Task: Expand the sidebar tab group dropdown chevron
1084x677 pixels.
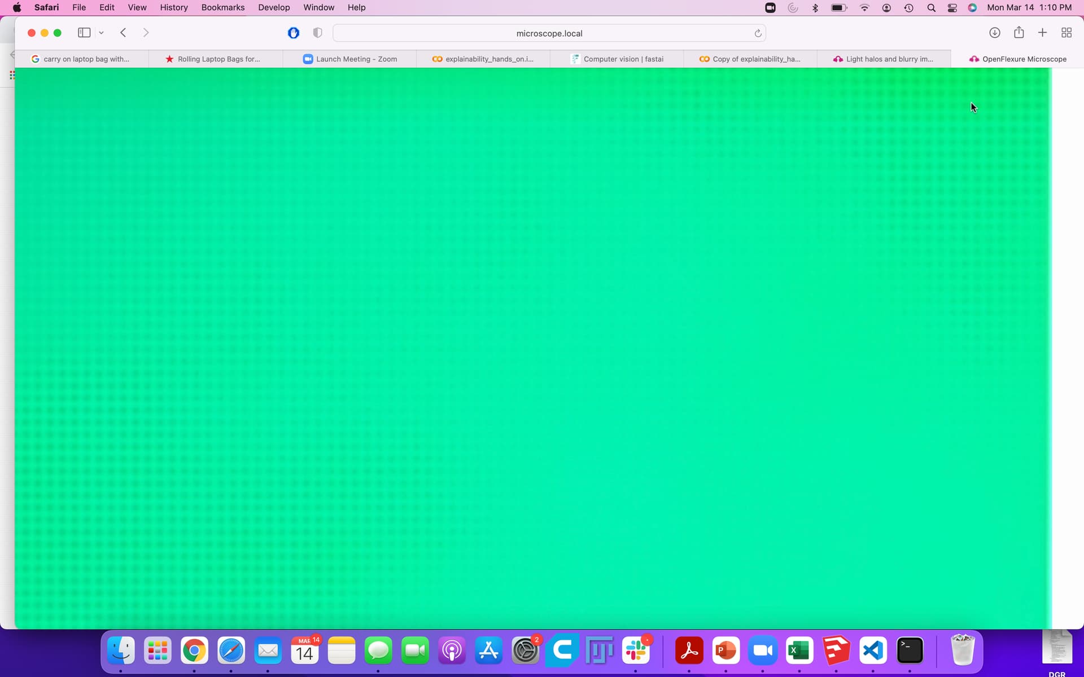Action: click(101, 33)
